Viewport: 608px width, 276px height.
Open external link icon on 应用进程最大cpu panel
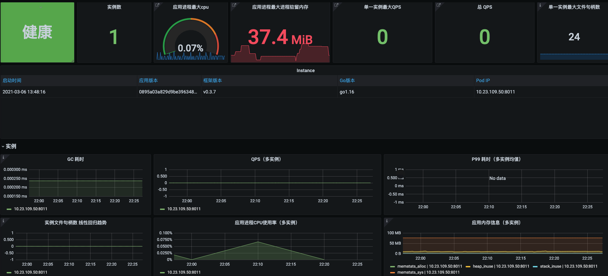[x=157, y=5]
